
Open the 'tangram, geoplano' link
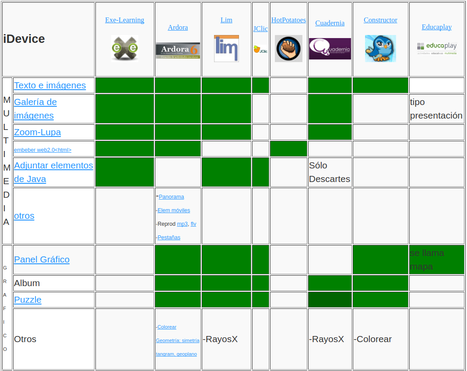[x=176, y=354]
